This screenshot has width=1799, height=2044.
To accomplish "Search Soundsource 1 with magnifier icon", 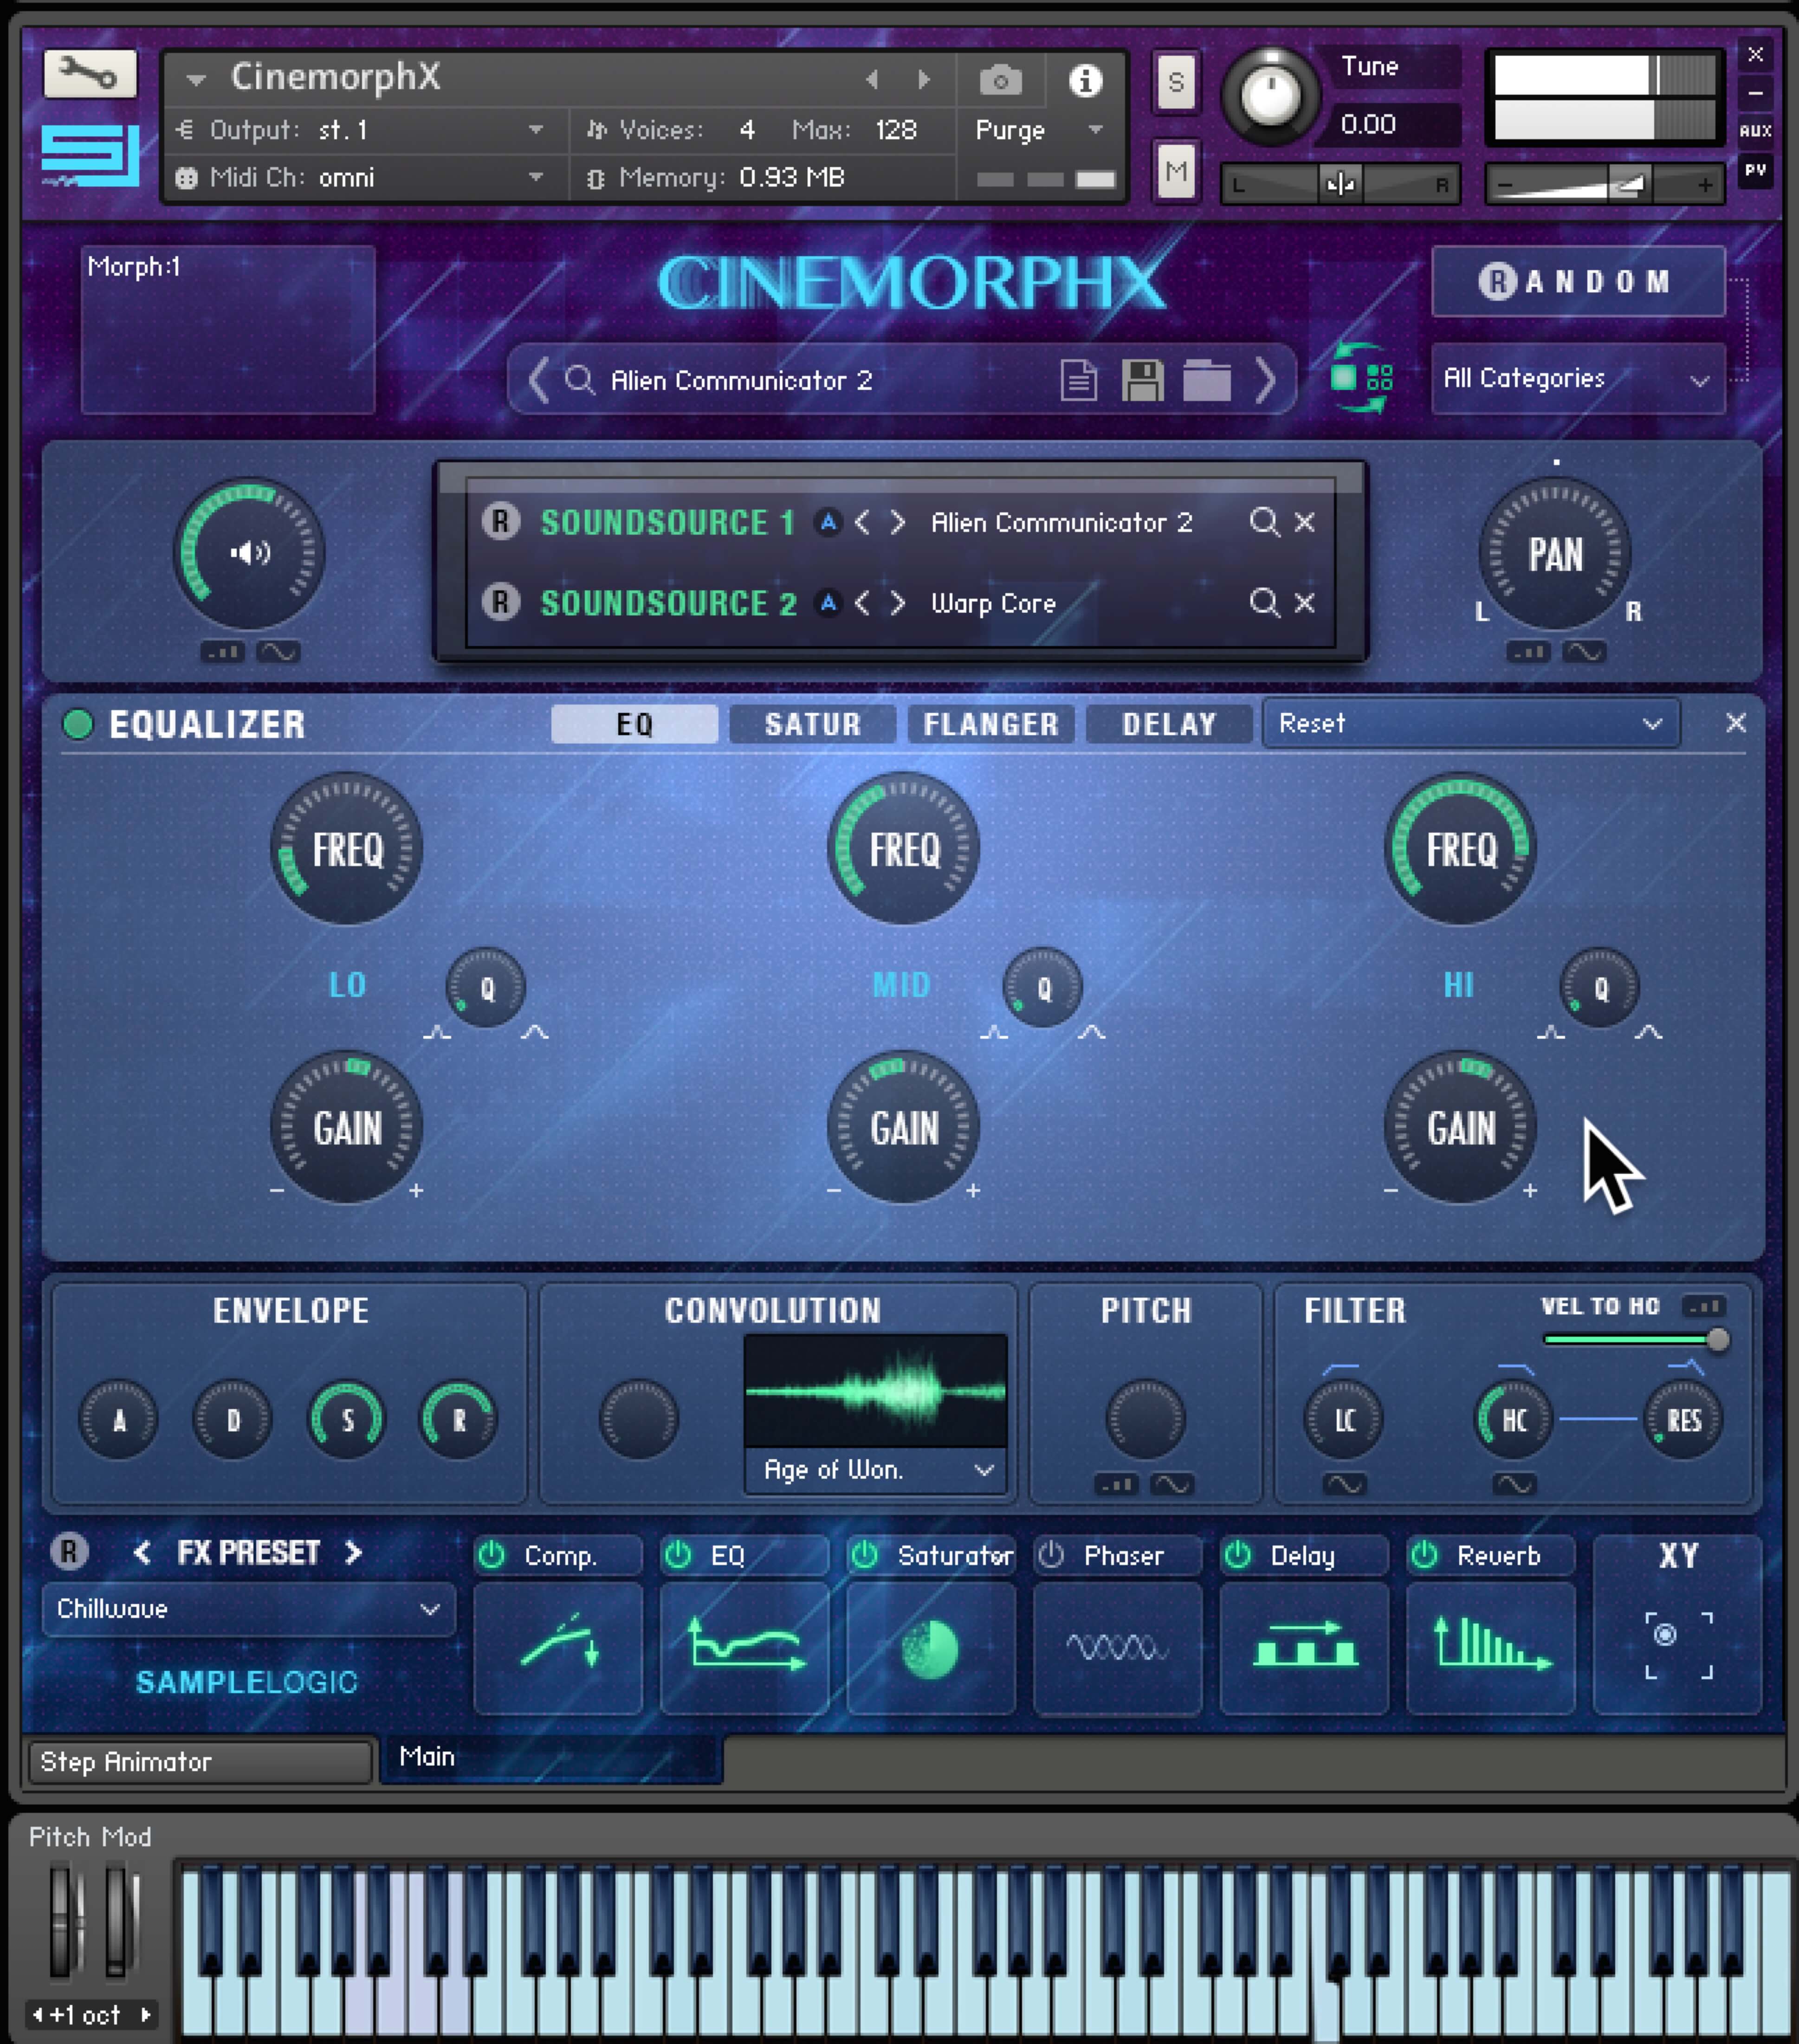I will tap(1263, 522).
